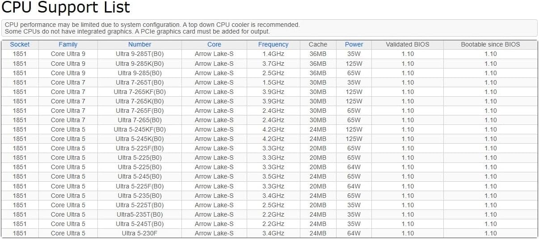The width and height of the screenshot is (539, 239).
Task: Select the Ultra 5-245K(B0) entry
Action: [x=139, y=139]
